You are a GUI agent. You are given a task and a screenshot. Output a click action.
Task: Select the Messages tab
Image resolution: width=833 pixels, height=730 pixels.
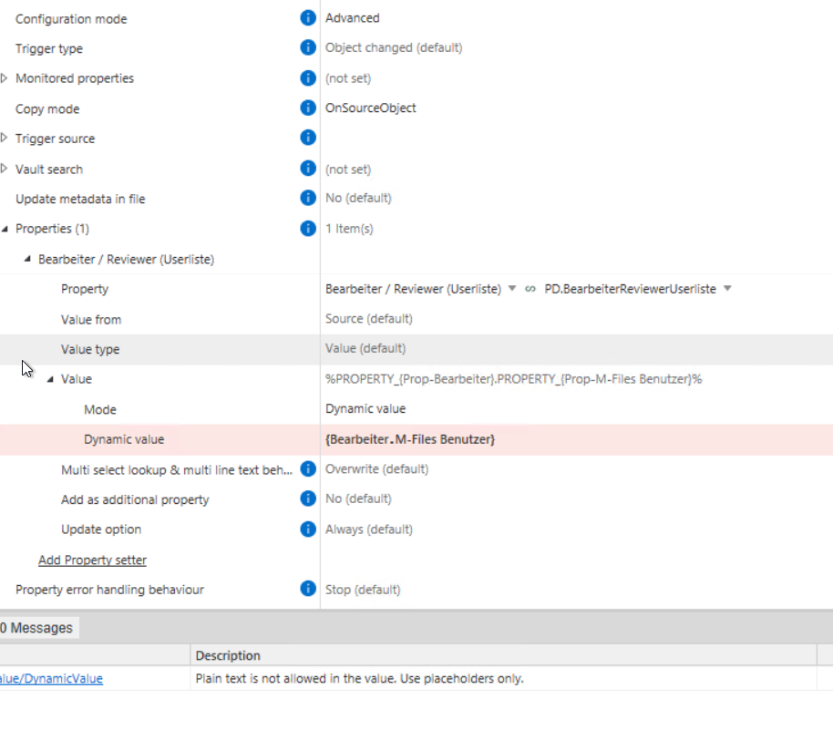click(37, 628)
